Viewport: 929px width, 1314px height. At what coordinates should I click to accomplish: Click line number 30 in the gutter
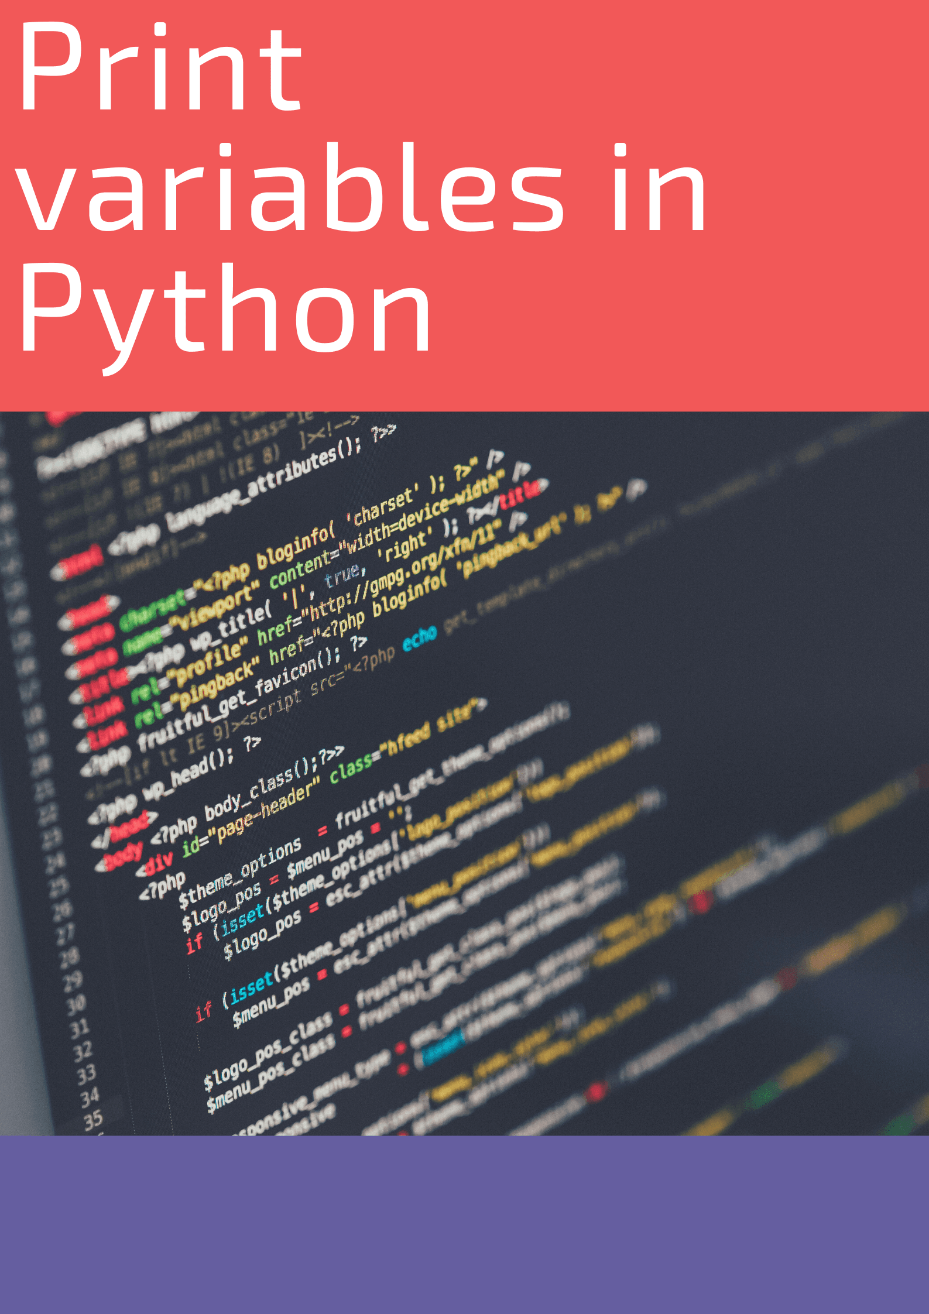click(x=76, y=1006)
